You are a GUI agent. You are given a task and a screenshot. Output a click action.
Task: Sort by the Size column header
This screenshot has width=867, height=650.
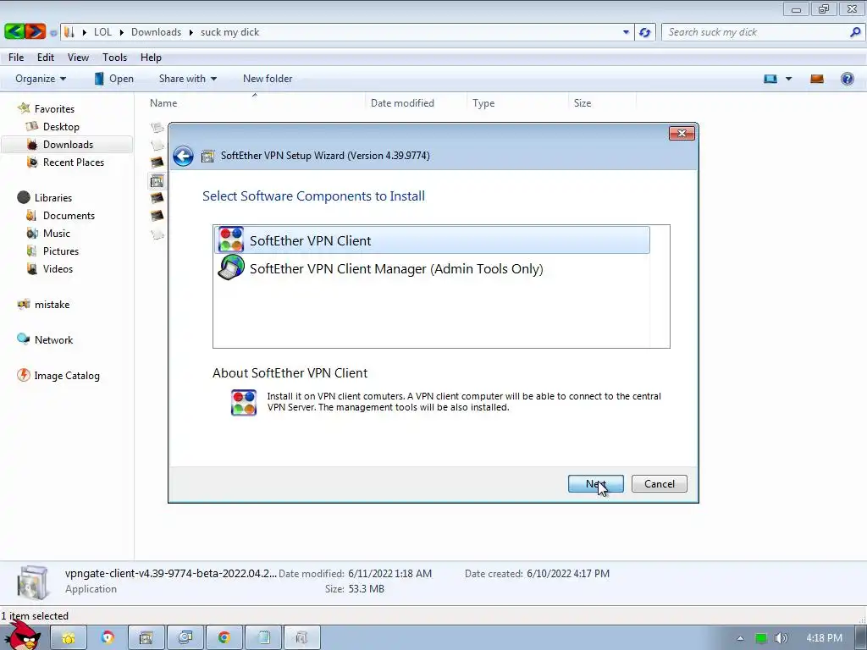602,102
